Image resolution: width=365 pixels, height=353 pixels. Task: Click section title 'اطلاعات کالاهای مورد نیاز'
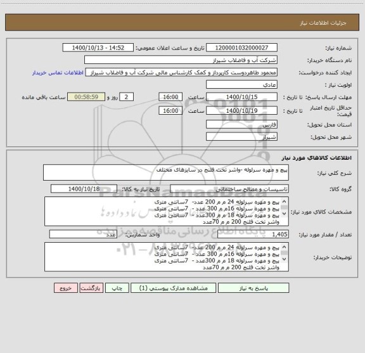[x=317, y=158]
